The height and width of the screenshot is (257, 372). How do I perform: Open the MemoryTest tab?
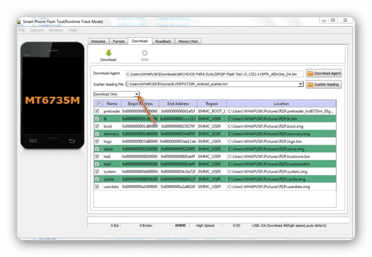coord(188,41)
